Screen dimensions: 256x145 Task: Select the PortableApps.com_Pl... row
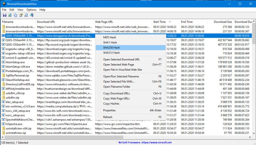[127, 71]
